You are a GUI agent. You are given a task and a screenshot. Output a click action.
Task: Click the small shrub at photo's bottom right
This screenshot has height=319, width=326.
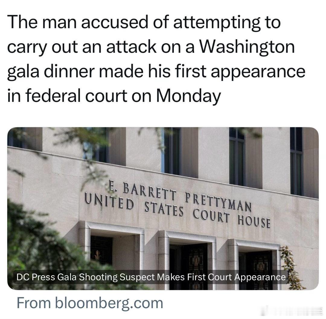point(291,265)
